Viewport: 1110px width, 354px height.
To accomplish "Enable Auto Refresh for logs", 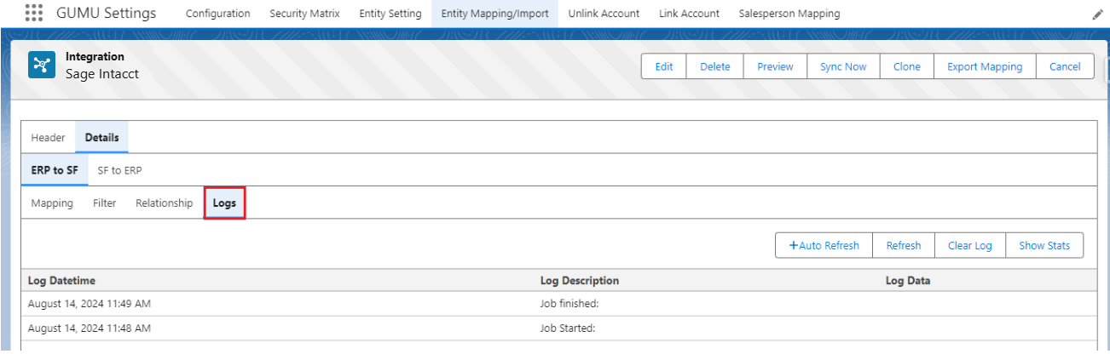I will click(x=824, y=245).
